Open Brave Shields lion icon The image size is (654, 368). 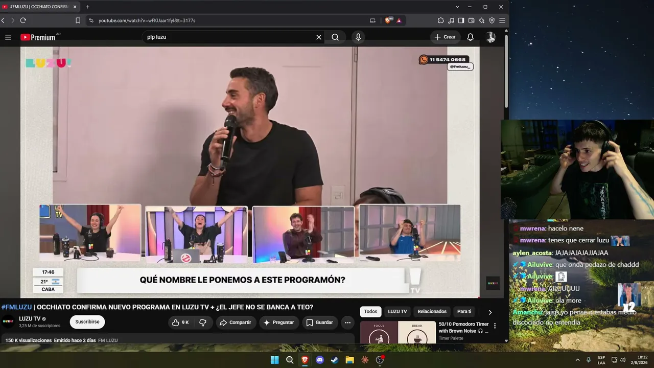pyautogui.click(x=388, y=20)
